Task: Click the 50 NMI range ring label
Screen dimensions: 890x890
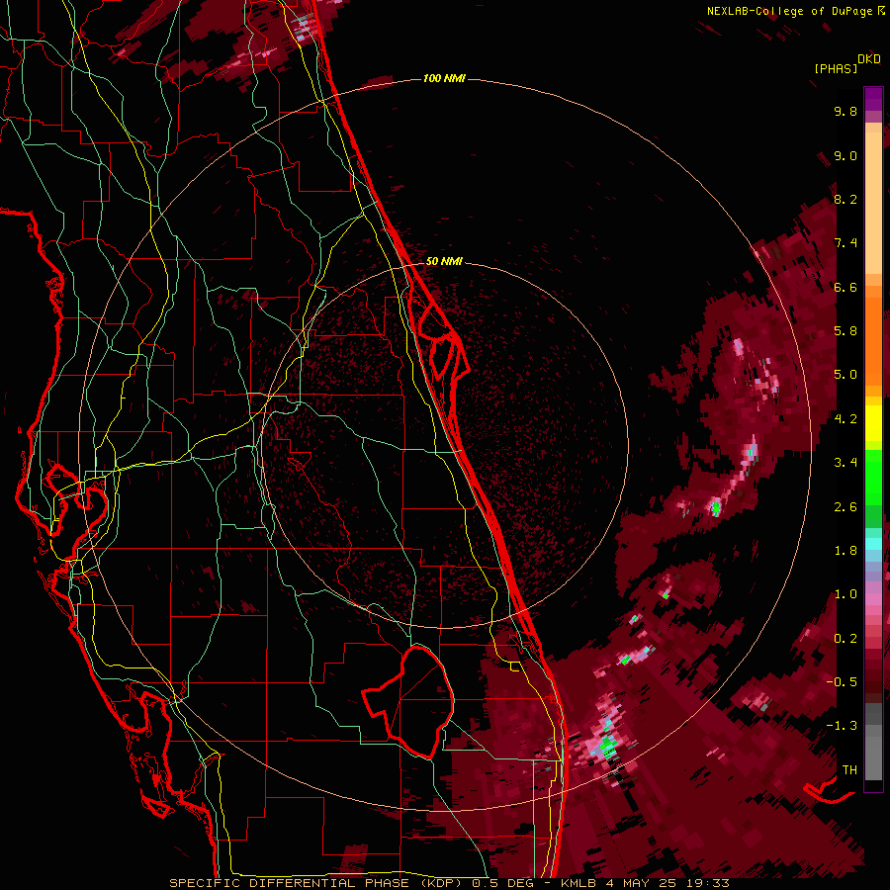Action: [x=444, y=261]
